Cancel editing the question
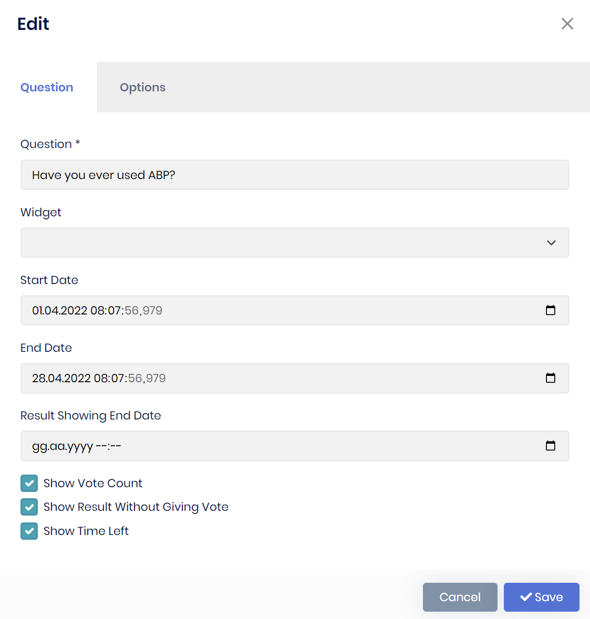Screen dimensions: 590x619 tap(460, 597)
